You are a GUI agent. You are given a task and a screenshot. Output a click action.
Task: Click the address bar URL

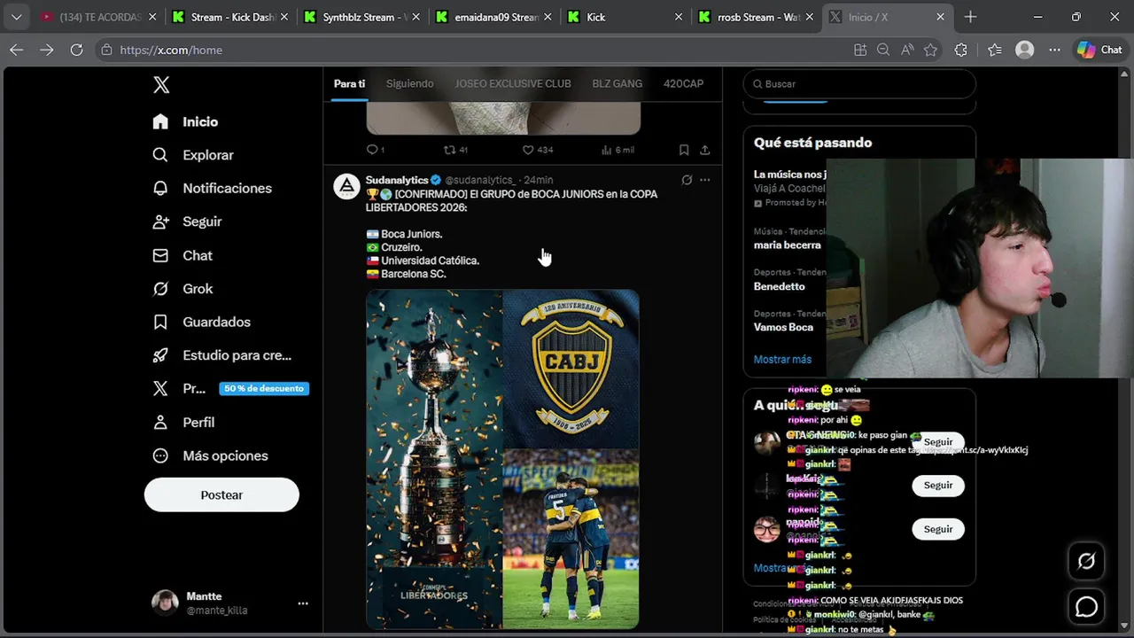point(171,51)
